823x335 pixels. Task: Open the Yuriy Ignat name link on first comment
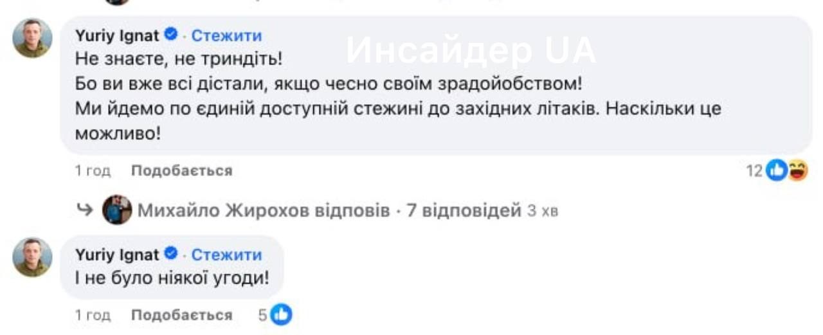(117, 35)
